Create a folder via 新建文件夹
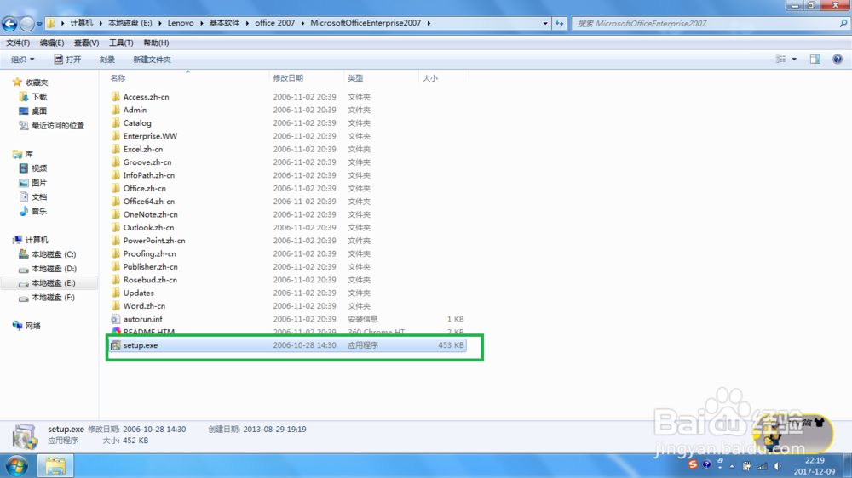 [x=153, y=60]
